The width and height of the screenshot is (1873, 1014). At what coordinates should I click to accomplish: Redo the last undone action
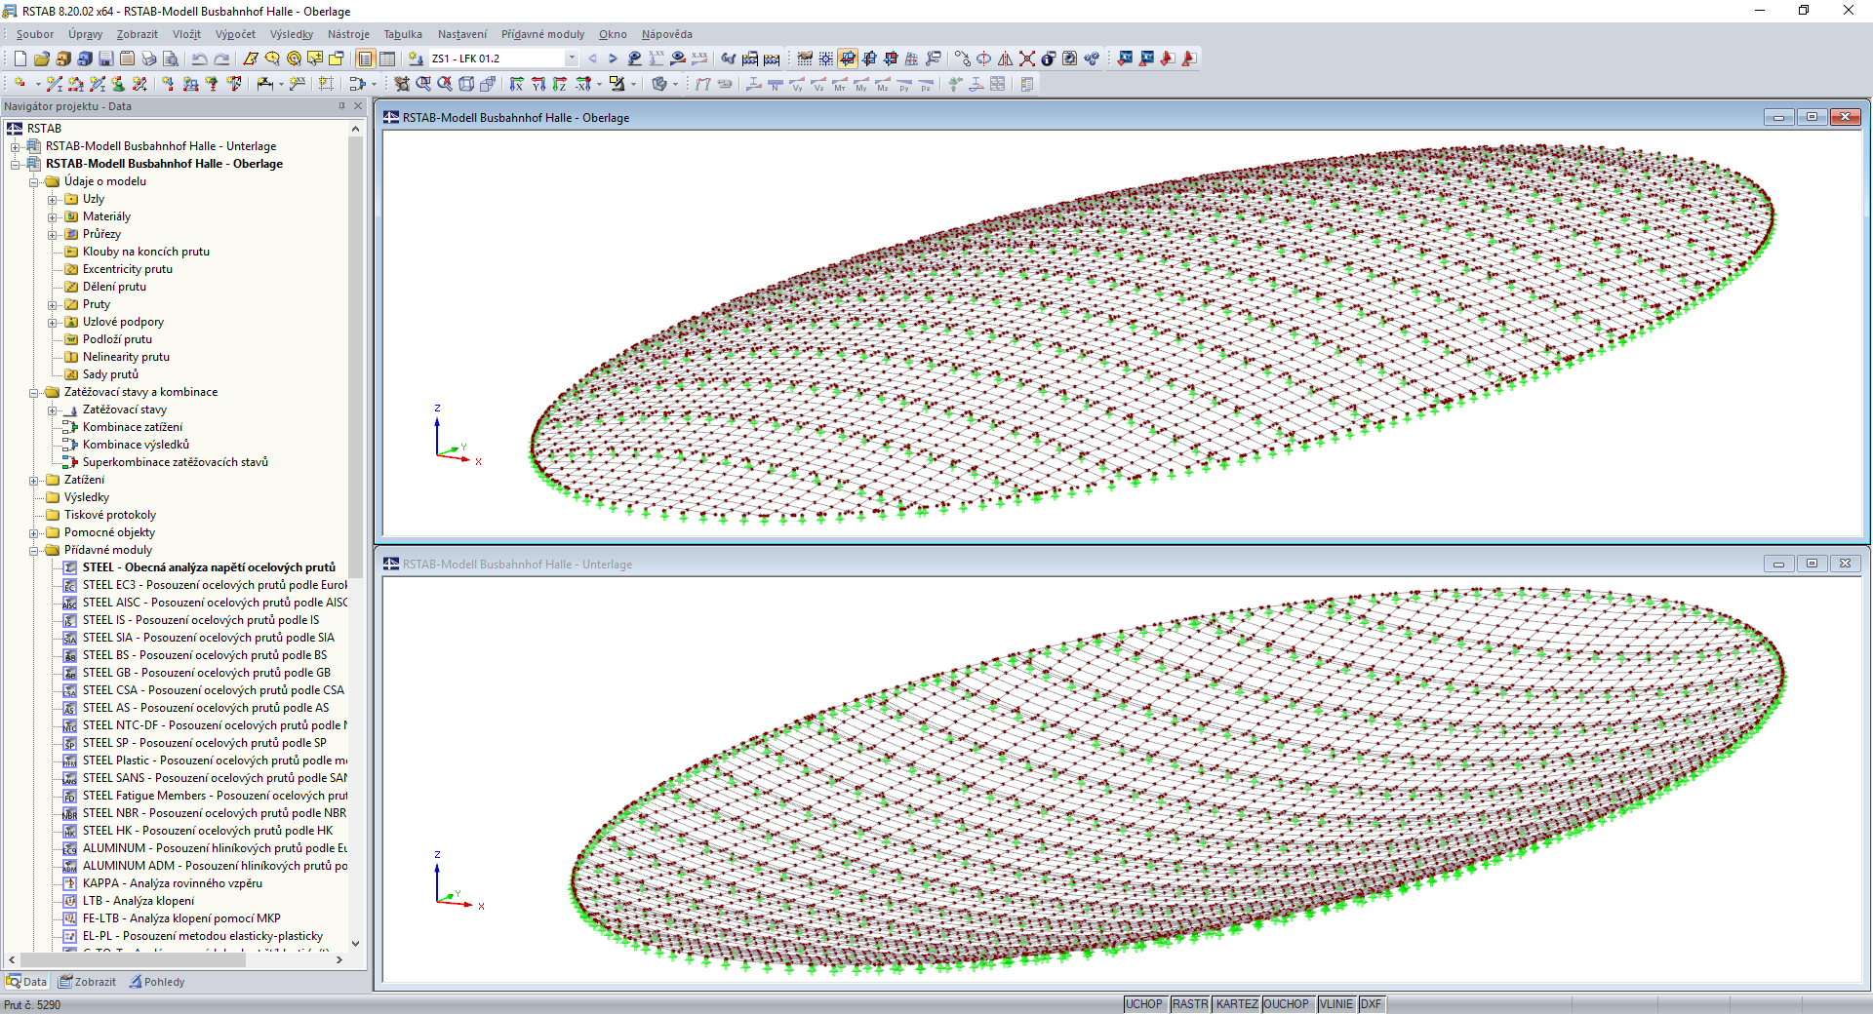click(x=221, y=58)
